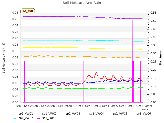
Task: Select the sp1_VWC4 legend entry
Action: (94, 114)
